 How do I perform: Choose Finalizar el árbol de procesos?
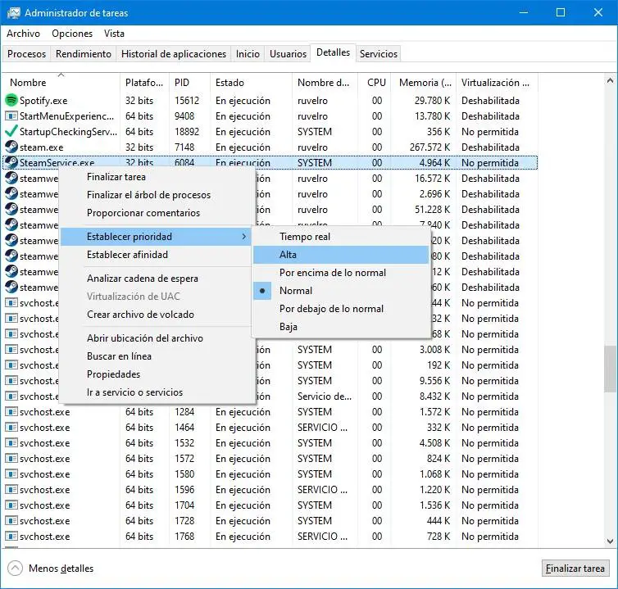(148, 195)
